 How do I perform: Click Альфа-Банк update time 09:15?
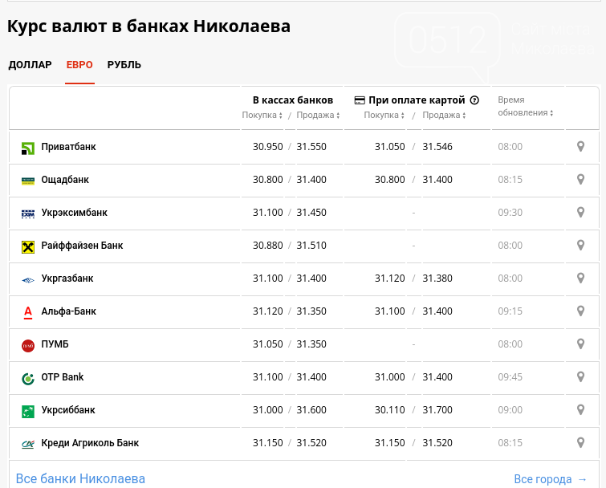tap(510, 311)
